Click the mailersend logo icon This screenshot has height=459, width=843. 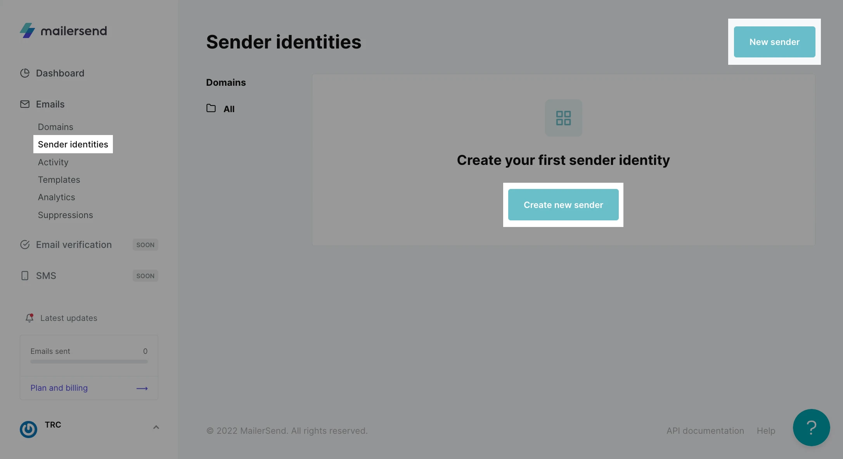(27, 31)
